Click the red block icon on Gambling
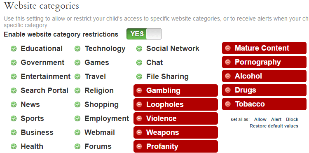This screenshot has height=153, width=309. coord(139,90)
